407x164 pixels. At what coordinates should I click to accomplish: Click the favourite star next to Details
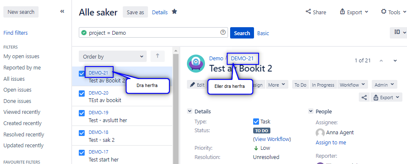174,12
